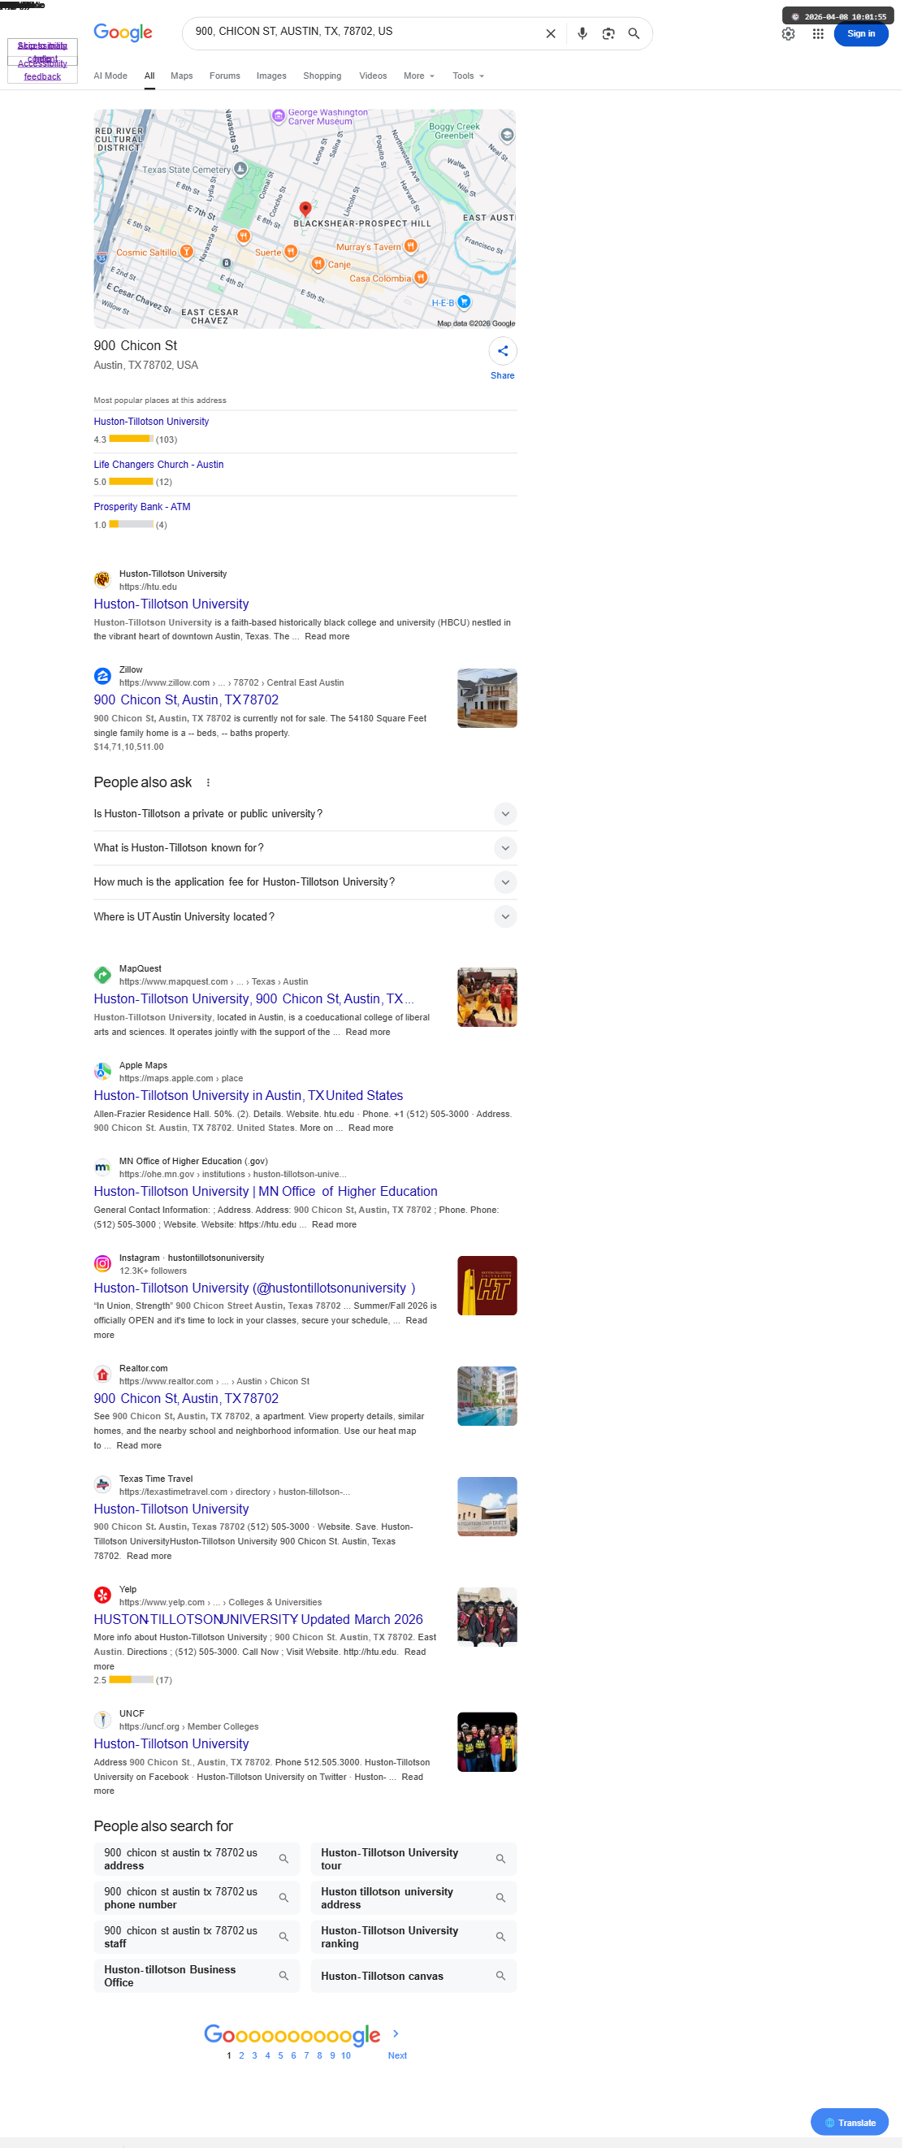Click the Share icon for 900 Chicon St
Image resolution: width=913 pixels, height=2148 pixels.
coord(502,351)
